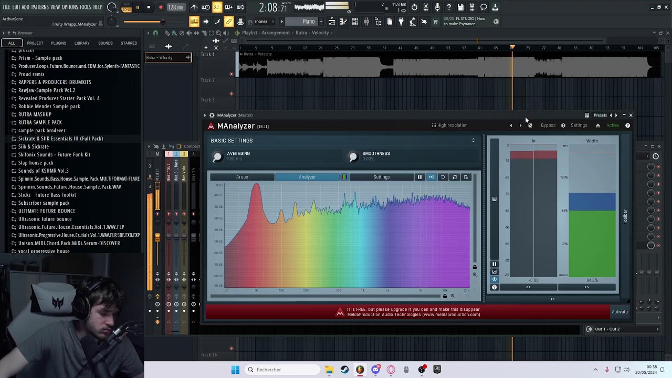The width and height of the screenshot is (672, 378).
Task: Pause the spectrum analyzer display
Action: [419, 177]
